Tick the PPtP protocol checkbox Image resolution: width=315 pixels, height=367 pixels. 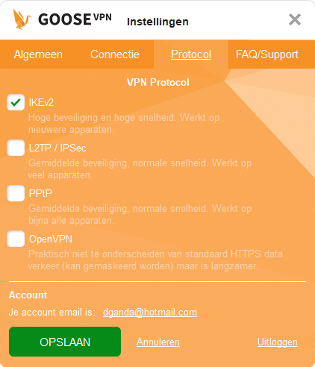tap(16, 193)
